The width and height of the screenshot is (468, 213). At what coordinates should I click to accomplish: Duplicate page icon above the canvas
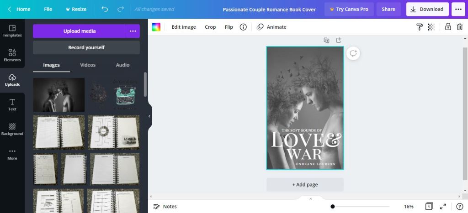326,40
